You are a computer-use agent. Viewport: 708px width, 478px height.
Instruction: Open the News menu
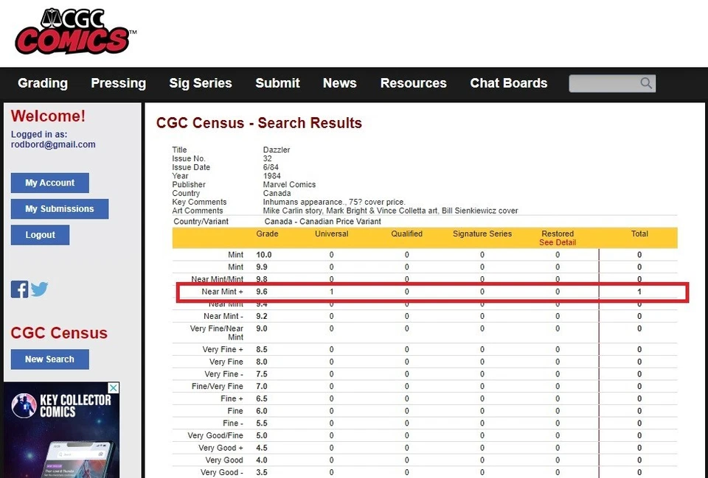339,83
